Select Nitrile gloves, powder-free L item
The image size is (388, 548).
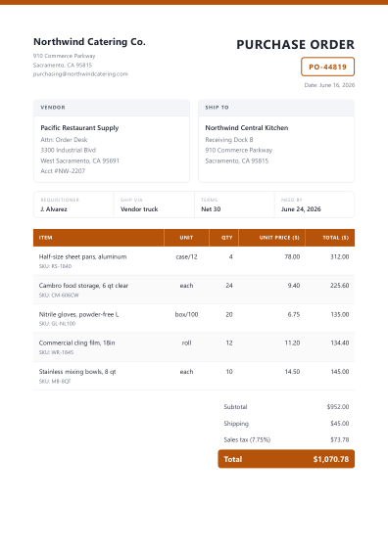click(78, 314)
